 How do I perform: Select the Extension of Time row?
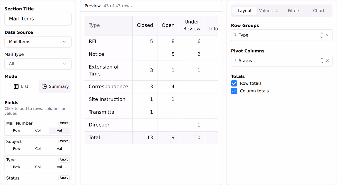point(151,70)
